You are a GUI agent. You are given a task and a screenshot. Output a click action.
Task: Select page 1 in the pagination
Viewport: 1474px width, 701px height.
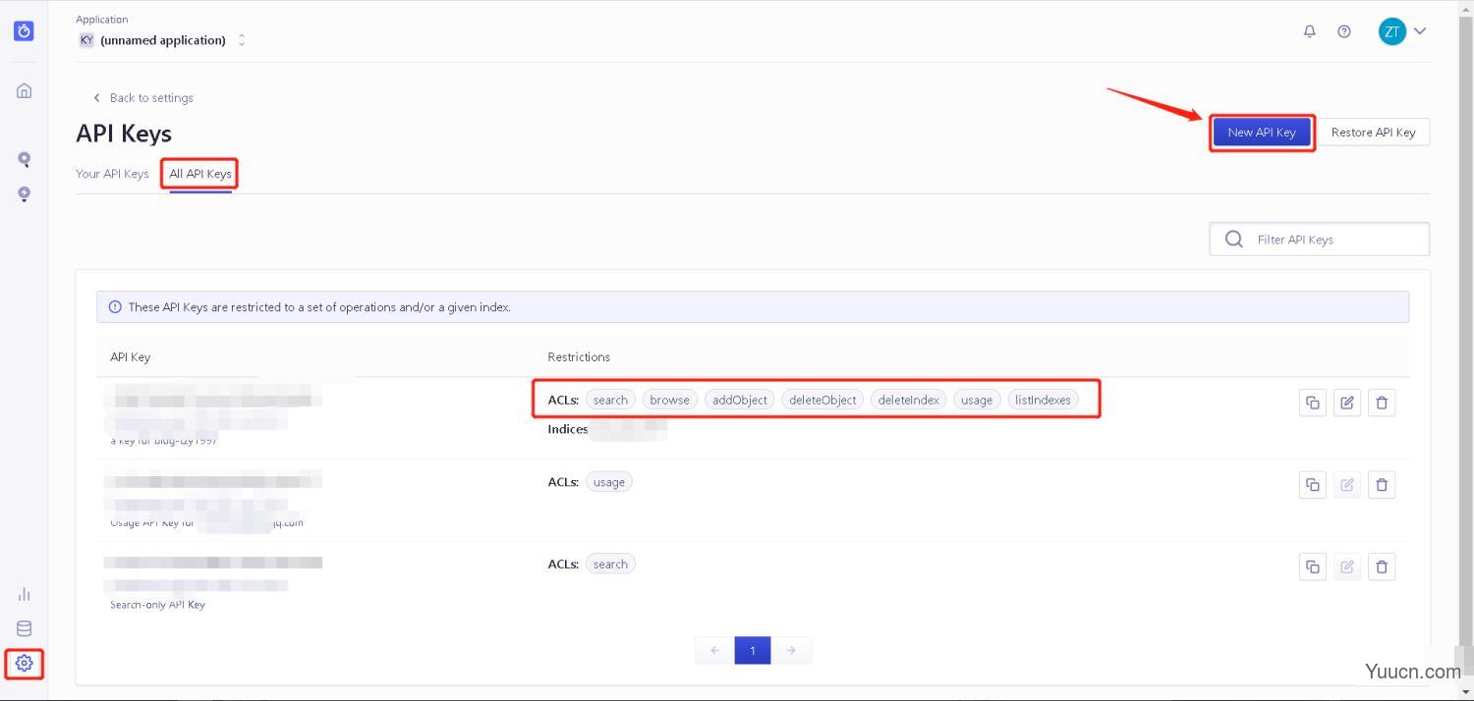tap(753, 650)
